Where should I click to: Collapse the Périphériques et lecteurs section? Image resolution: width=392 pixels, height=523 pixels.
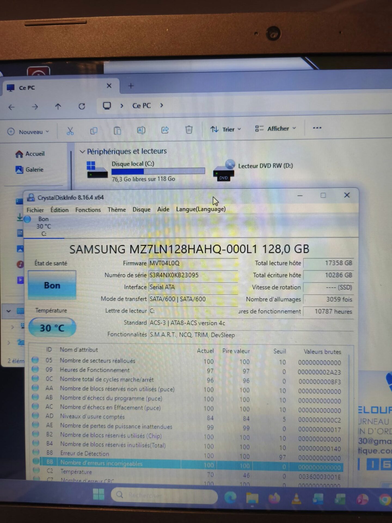82,152
